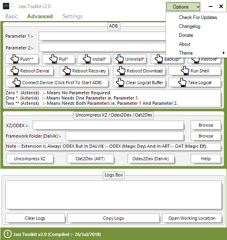Expand the Theme submenu arrow
Screen dimensions: 227x240
tap(224, 53)
